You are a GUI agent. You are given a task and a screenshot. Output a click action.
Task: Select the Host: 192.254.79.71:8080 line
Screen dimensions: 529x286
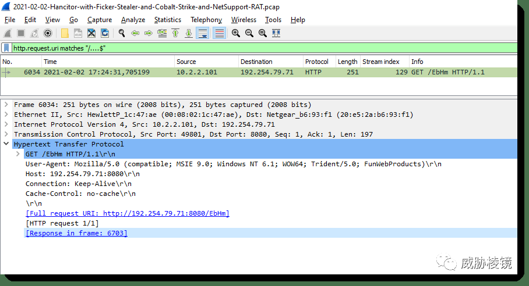[x=83, y=174]
